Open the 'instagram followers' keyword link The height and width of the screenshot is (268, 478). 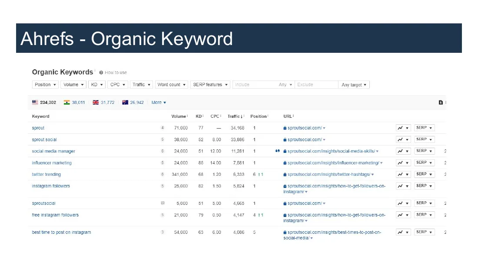pyautogui.click(x=51, y=186)
